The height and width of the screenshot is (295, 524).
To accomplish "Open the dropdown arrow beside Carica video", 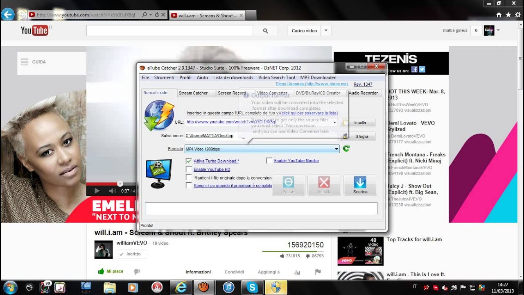I will 326,31.
